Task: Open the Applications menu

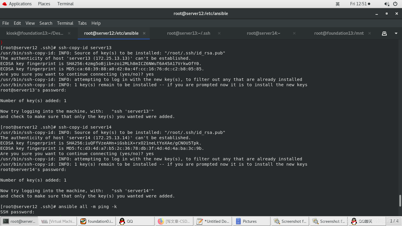Action: [17, 4]
